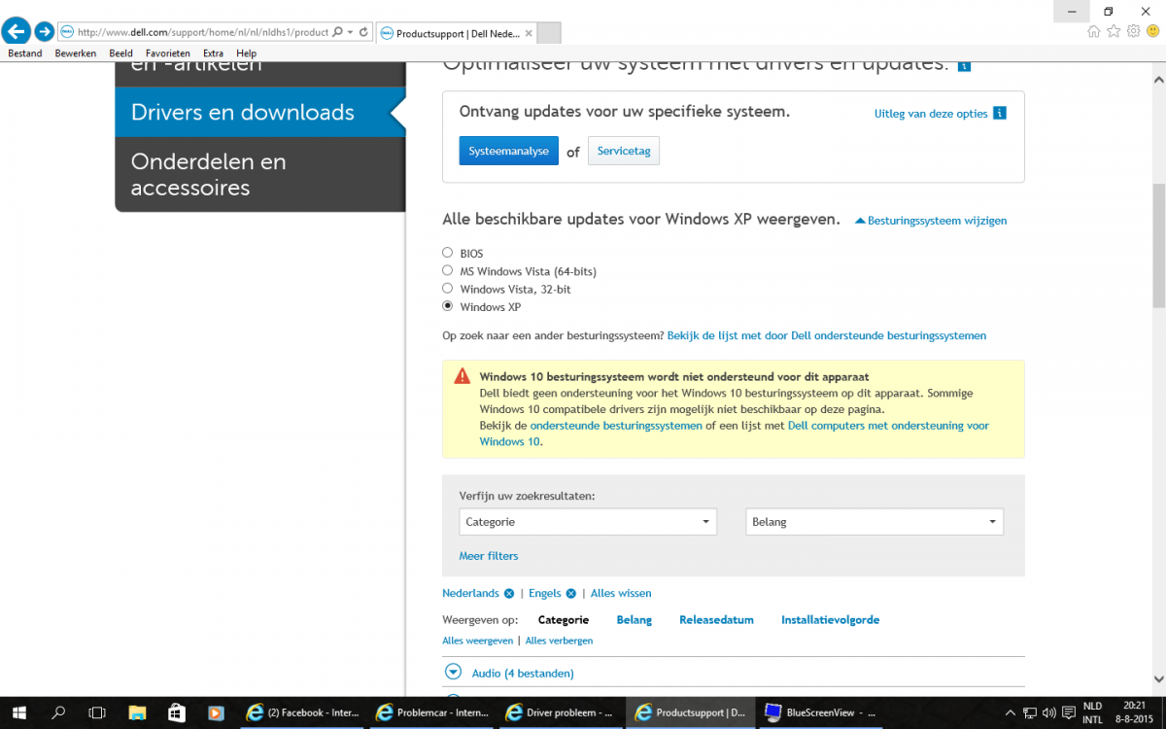Click the Systeemanalyse button
This screenshot has height=729, width=1166.
coord(509,152)
